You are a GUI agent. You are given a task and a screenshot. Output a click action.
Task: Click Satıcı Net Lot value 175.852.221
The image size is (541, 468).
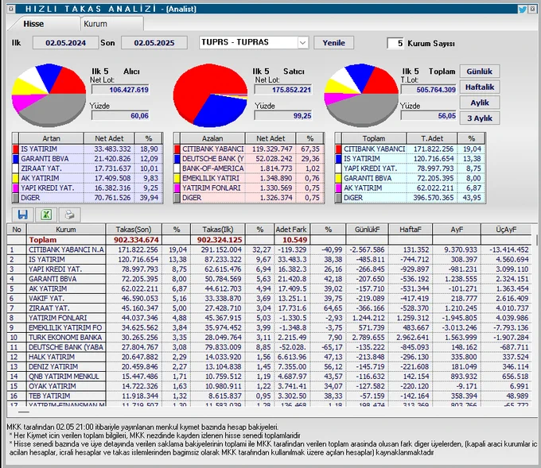(x=283, y=90)
